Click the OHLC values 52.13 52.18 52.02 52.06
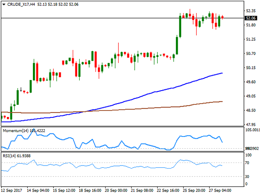Screen dimensions: 260x195 [x=58, y=4]
